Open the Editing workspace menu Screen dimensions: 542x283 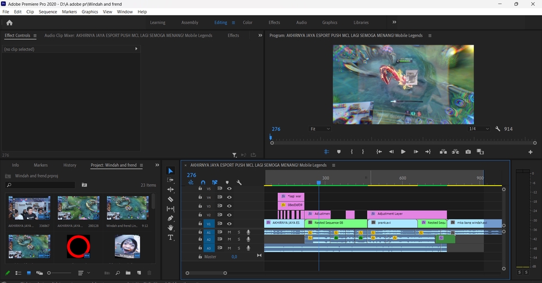coord(233,23)
